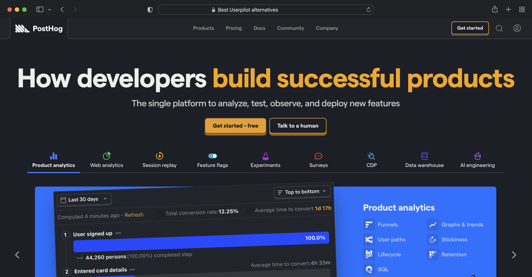Open the sidebar chevron dropdown in Safari toolbar
532x277 pixels.
(49, 9)
